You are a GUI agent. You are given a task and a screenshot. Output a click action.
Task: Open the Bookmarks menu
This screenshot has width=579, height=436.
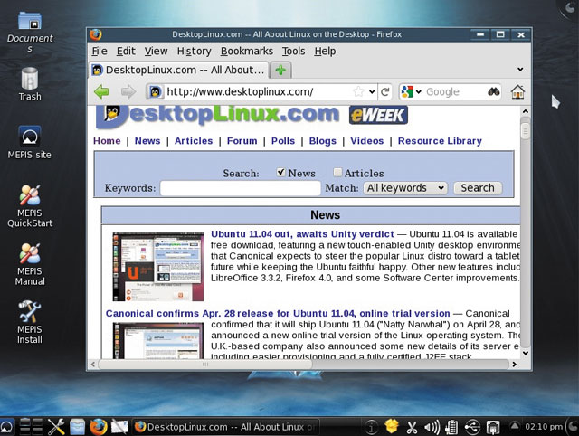click(246, 52)
